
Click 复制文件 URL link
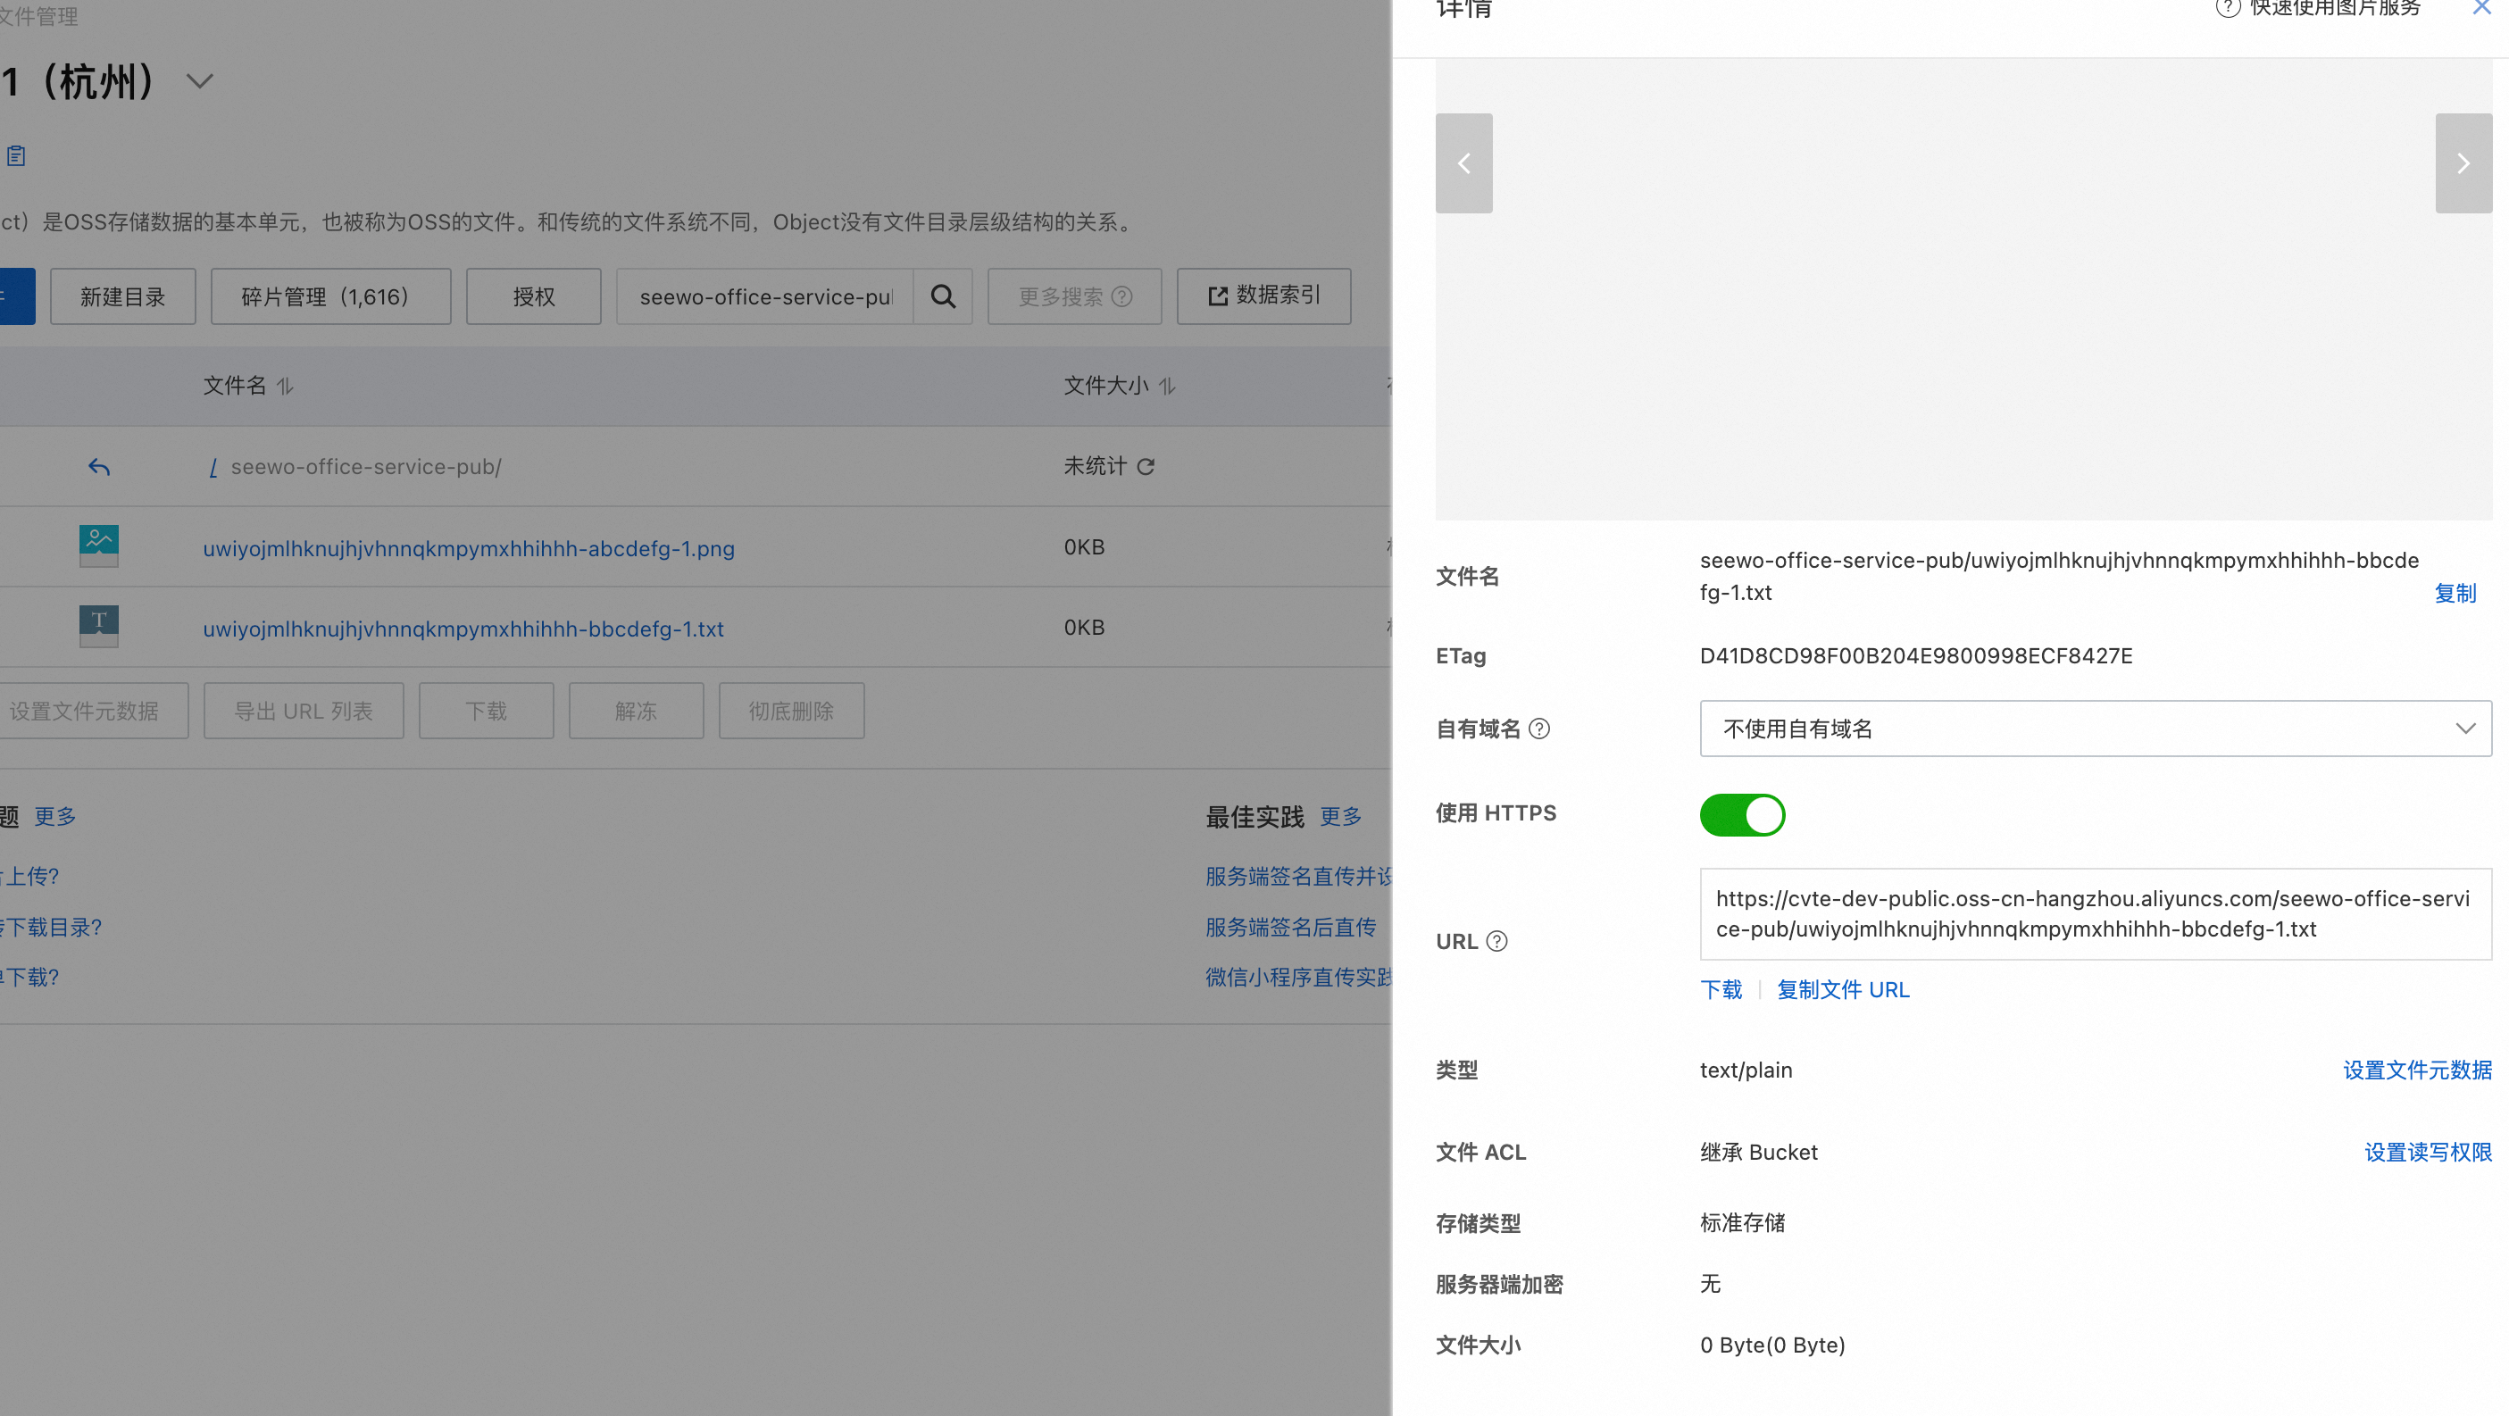coord(1843,989)
